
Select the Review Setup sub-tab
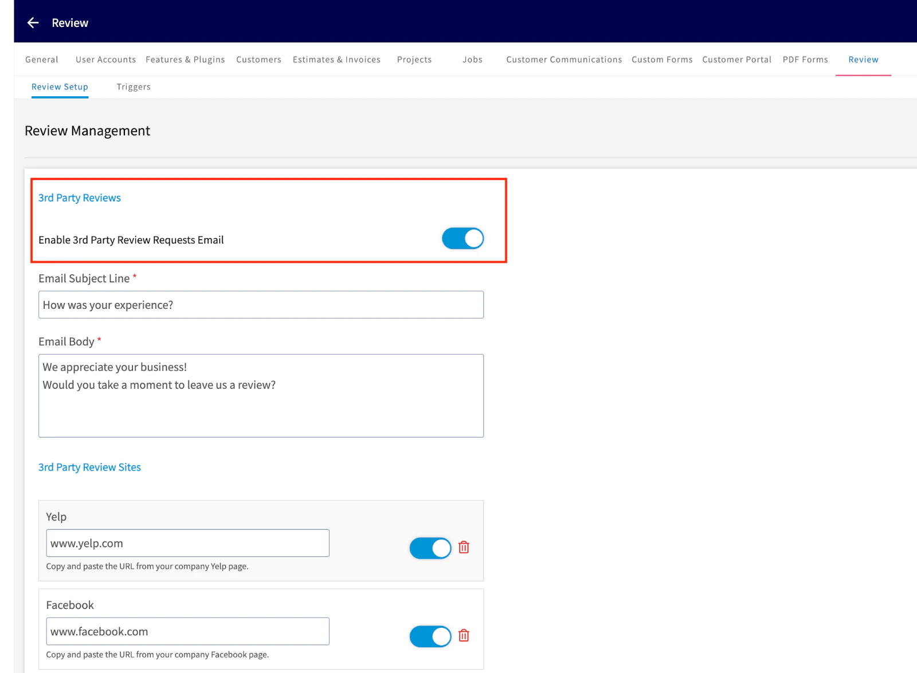(x=60, y=87)
